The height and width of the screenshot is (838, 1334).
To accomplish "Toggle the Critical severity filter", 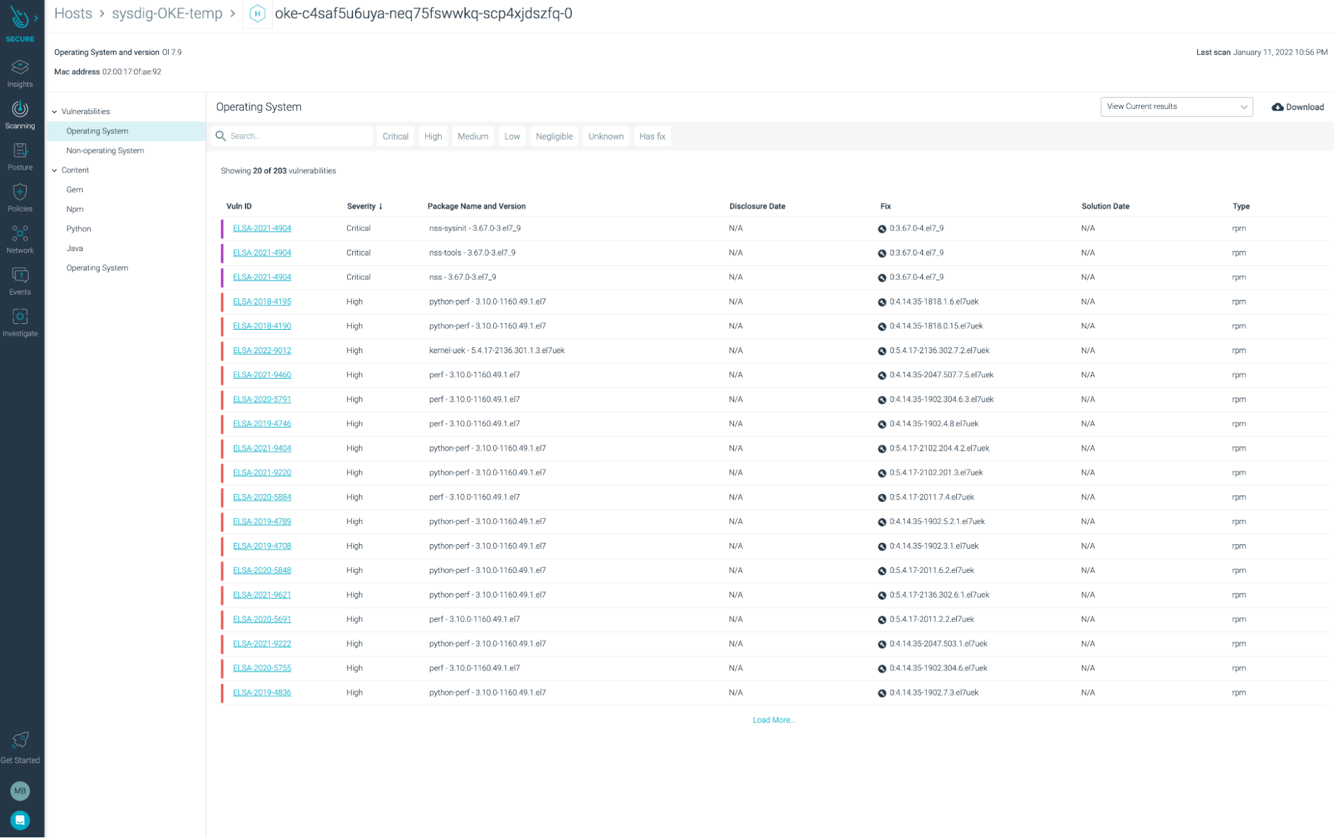I will tap(395, 136).
